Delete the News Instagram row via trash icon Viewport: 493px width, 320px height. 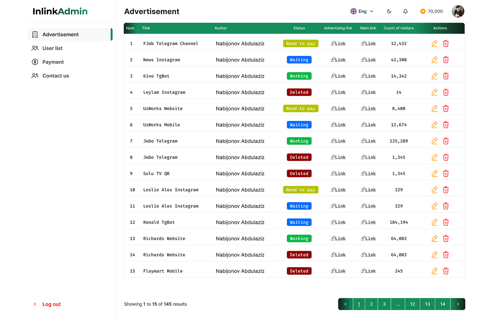pos(446,60)
